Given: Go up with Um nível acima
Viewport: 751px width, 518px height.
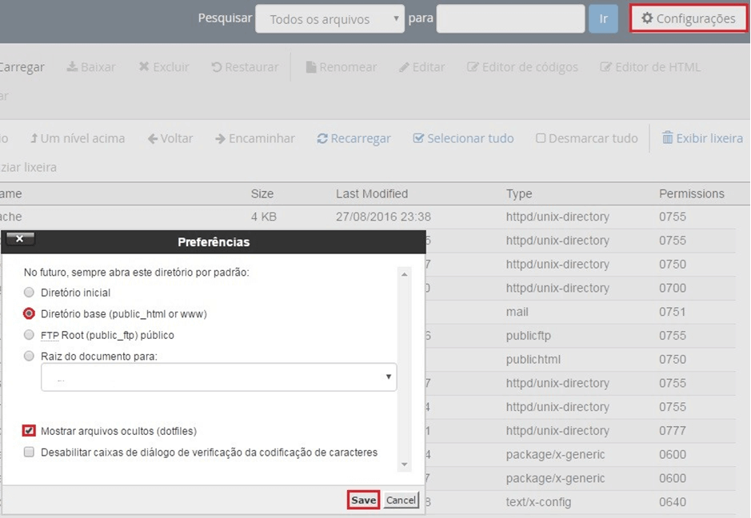Looking at the screenshot, I should point(77,138).
